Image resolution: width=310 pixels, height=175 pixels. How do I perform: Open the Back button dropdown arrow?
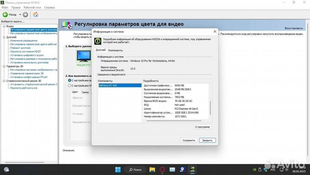[20, 15]
